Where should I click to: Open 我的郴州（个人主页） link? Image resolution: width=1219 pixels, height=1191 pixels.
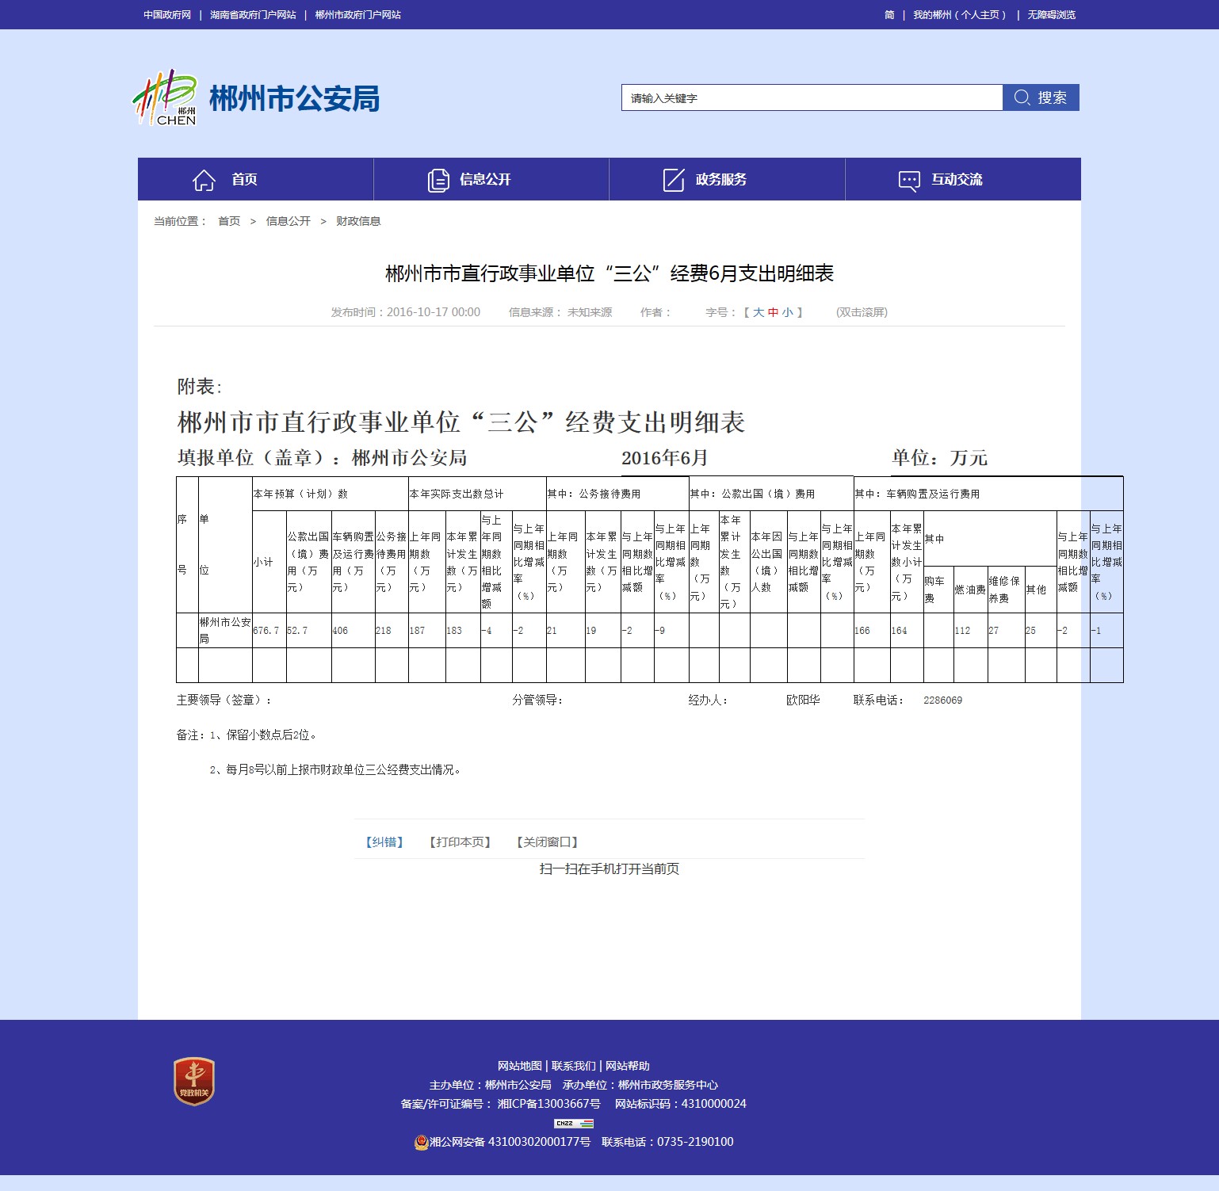tap(960, 15)
